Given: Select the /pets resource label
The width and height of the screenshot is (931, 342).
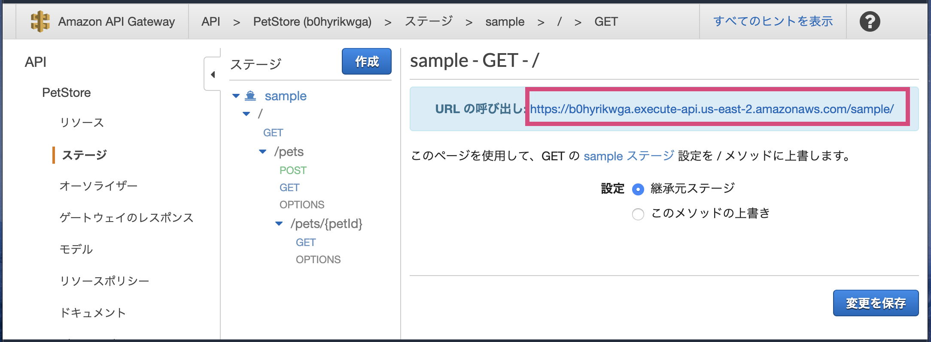Looking at the screenshot, I should [x=289, y=152].
